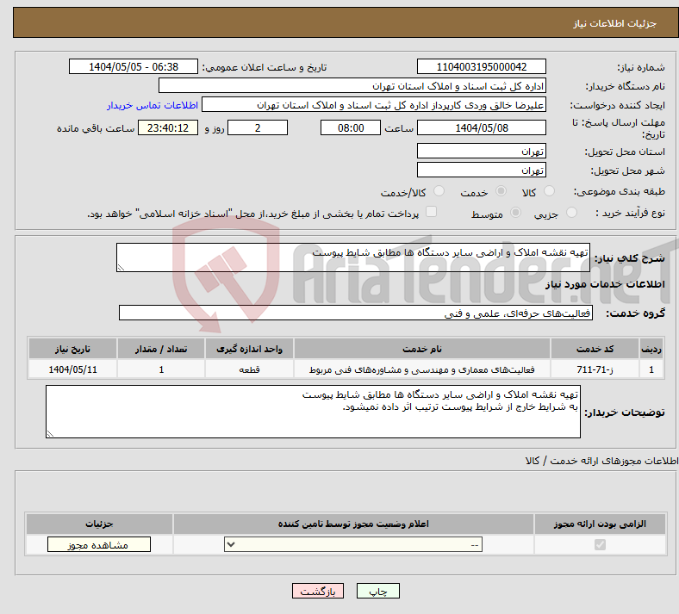Click the توضیحات خریدار text area

point(313,412)
